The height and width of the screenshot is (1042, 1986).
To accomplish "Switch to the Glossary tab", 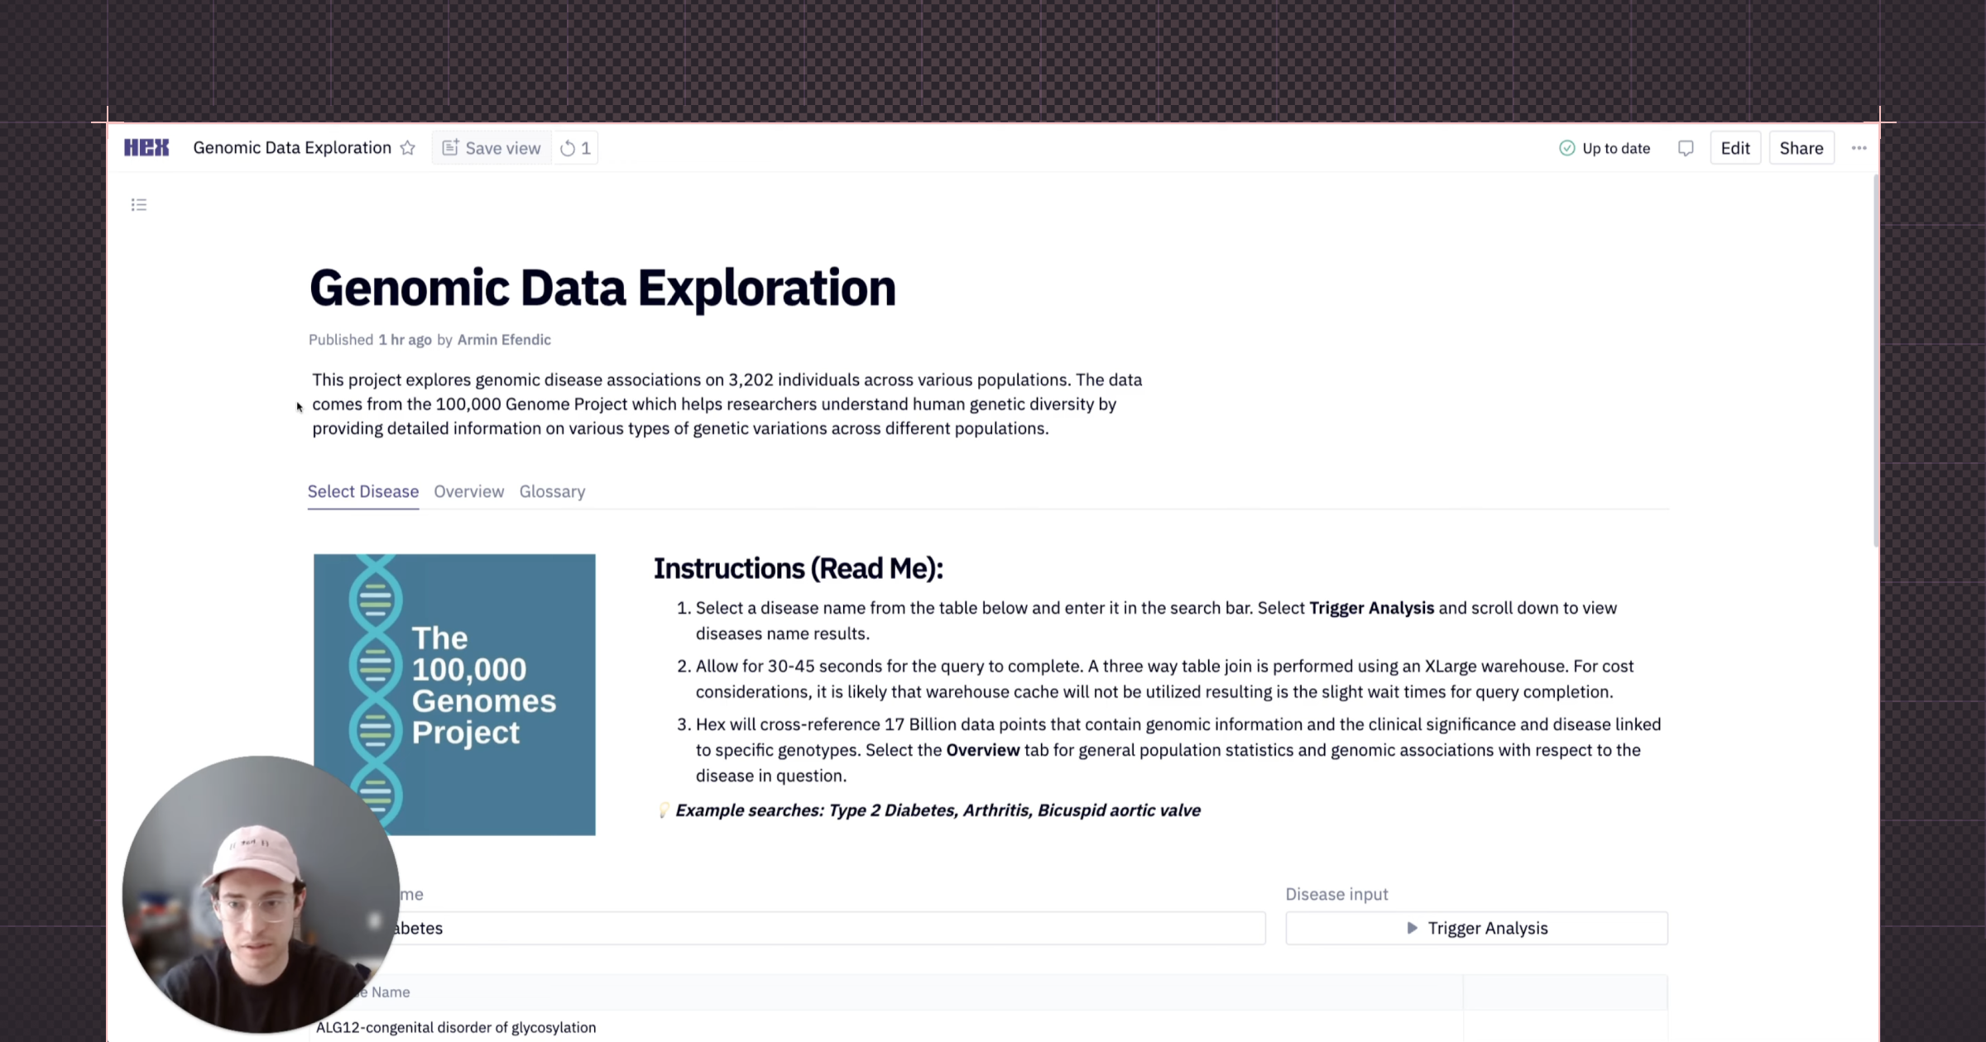I will click(552, 491).
